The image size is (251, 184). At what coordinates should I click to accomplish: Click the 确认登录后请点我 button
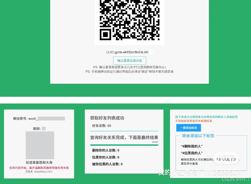pos(130,60)
